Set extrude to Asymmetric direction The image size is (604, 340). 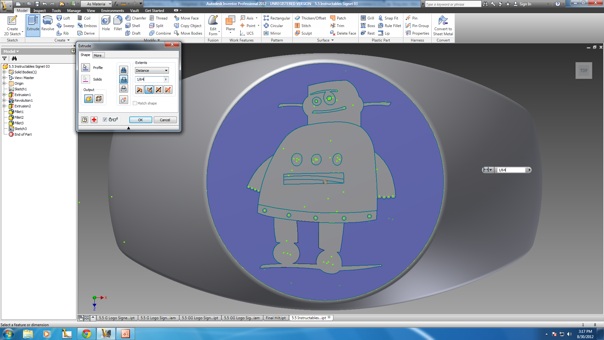pos(168,90)
